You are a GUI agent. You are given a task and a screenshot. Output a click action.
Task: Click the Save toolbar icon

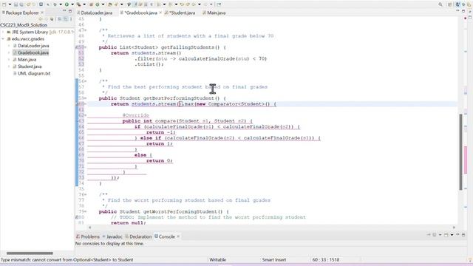pyautogui.click(x=16, y=4)
